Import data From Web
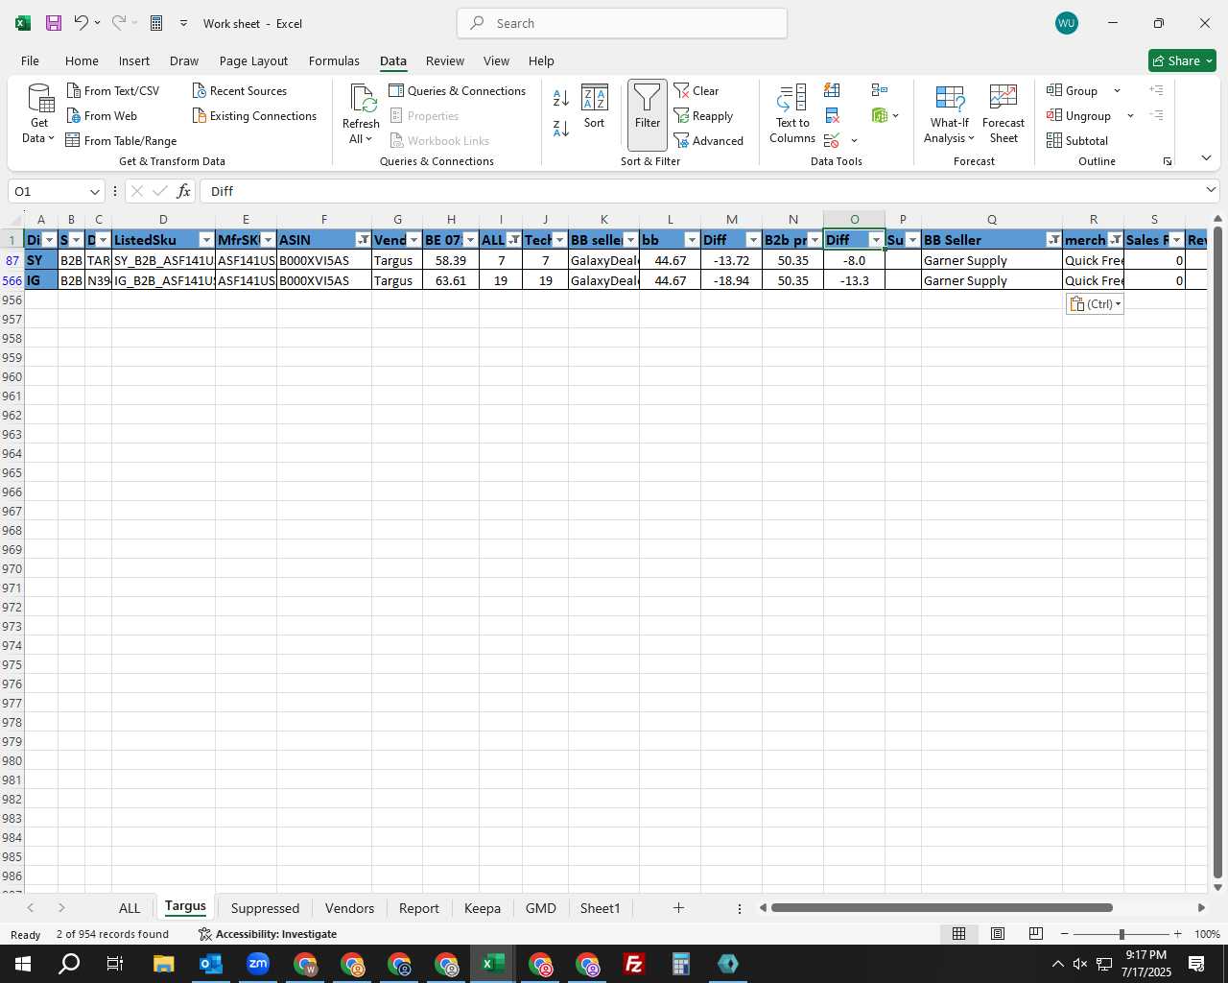 103,115
